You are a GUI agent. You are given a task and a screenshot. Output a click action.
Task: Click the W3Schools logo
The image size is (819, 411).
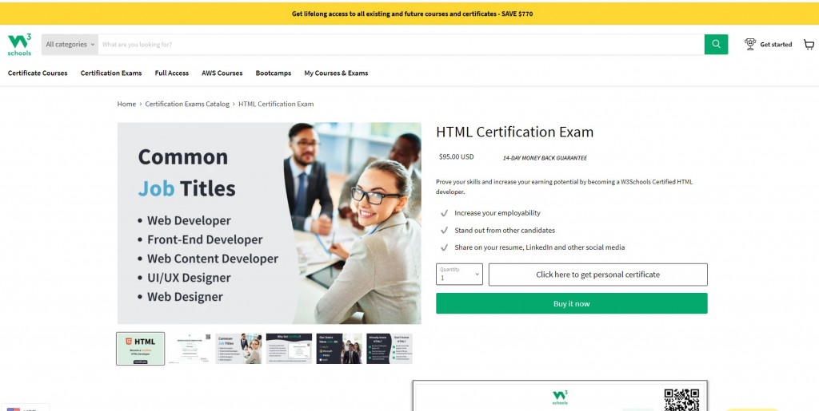(19, 44)
